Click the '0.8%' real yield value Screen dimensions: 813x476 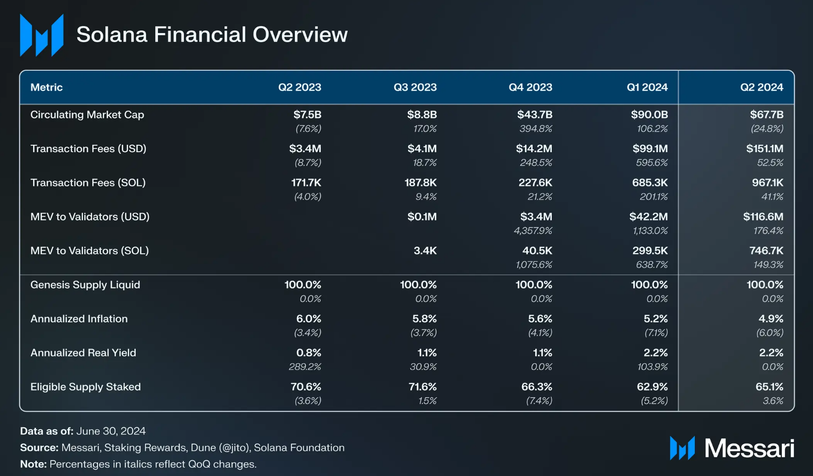[x=309, y=353]
